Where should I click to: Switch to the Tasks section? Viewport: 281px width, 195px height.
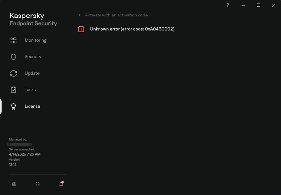pyautogui.click(x=30, y=90)
